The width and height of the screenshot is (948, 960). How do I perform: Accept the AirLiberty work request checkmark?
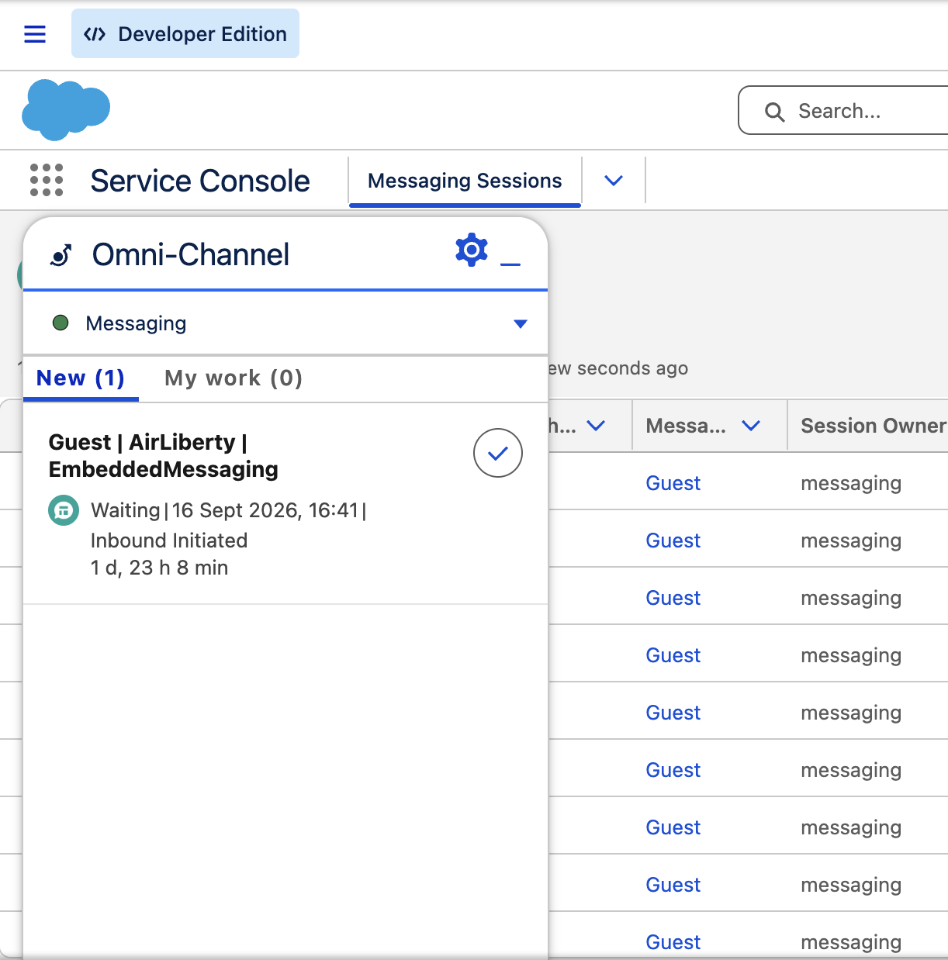pyautogui.click(x=498, y=453)
